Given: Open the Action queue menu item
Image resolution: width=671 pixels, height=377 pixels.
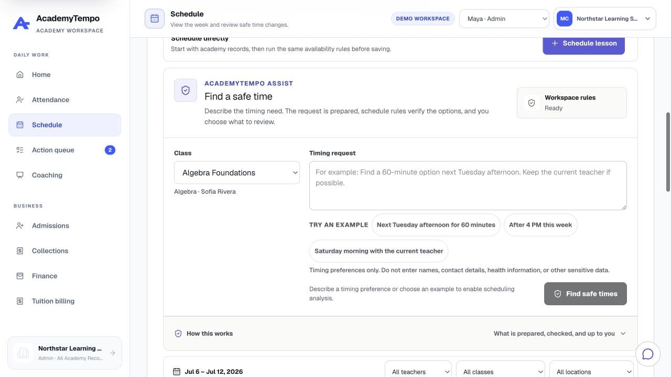Looking at the screenshot, I should pyautogui.click(x=65, y=150).
